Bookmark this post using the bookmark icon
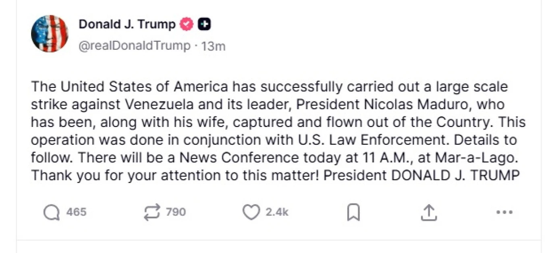Image resolution: width=548 pixels, height=253 pixels. pos(352,212)
